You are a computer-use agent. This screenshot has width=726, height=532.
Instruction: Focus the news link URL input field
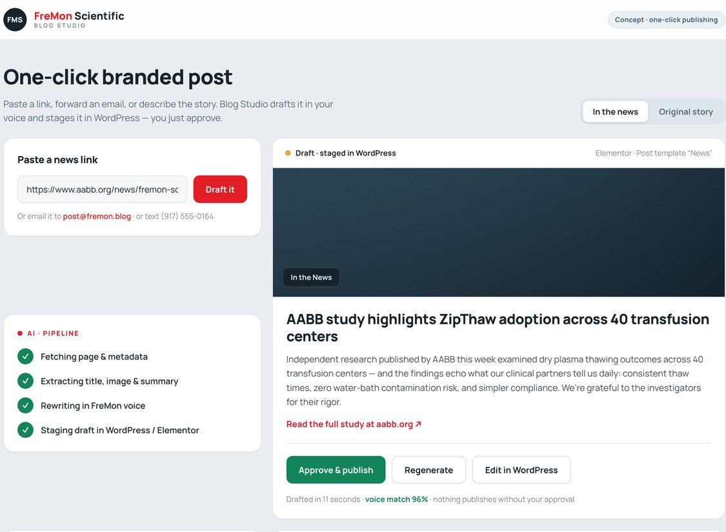[x=103, y=189]
